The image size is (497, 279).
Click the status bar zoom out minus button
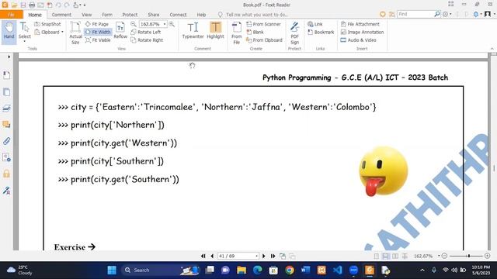pos(444,256)
